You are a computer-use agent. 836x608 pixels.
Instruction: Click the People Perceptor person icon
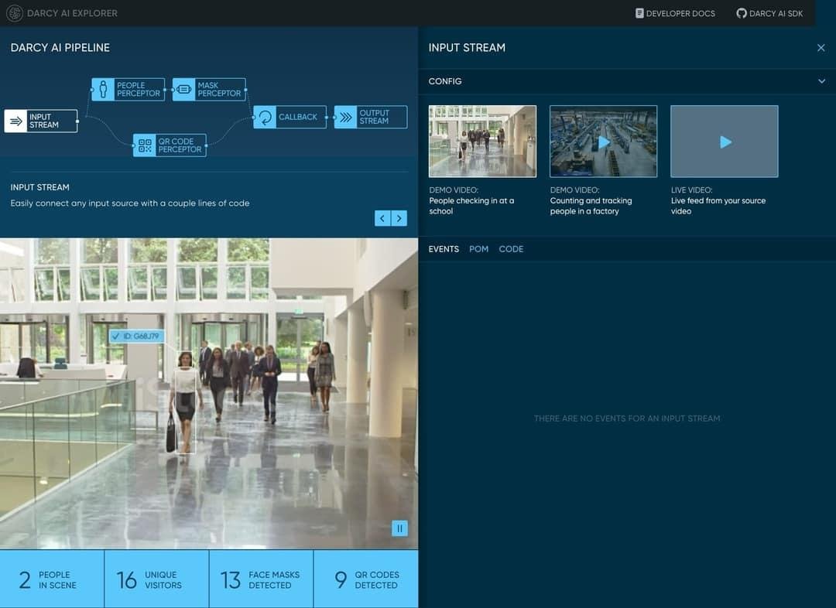pos(103,89)
